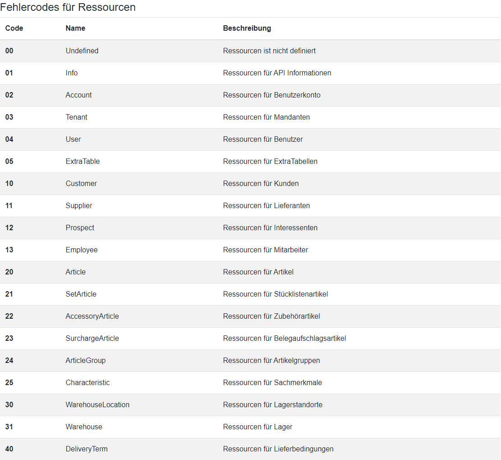Select the Undefined name cell
This screenshot has width=501, height=460.
[82, 51]
